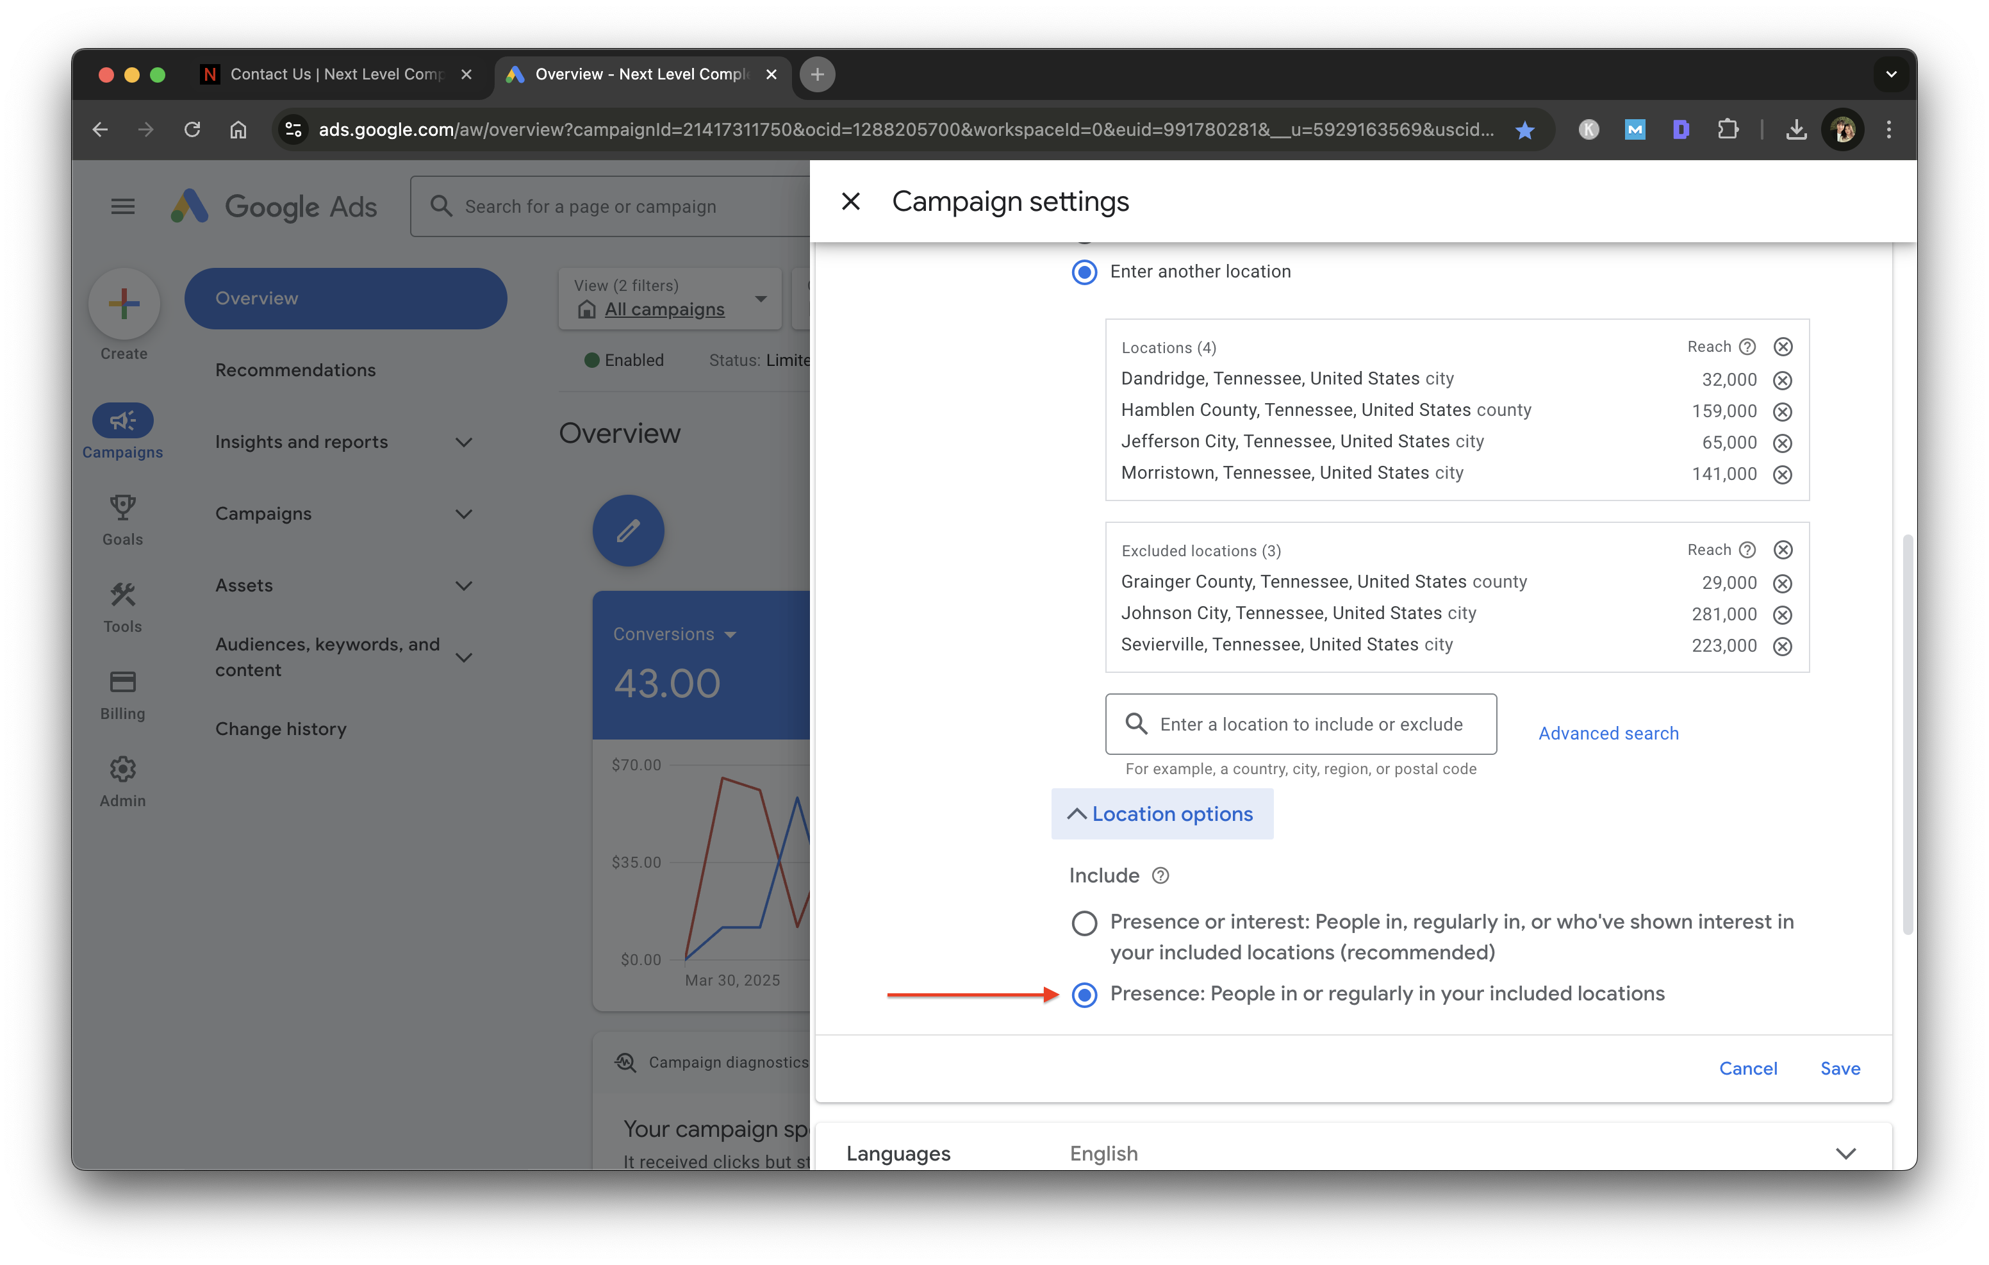Open Tools in the left rail
1989x1265 pixels.
click(122, 608)
